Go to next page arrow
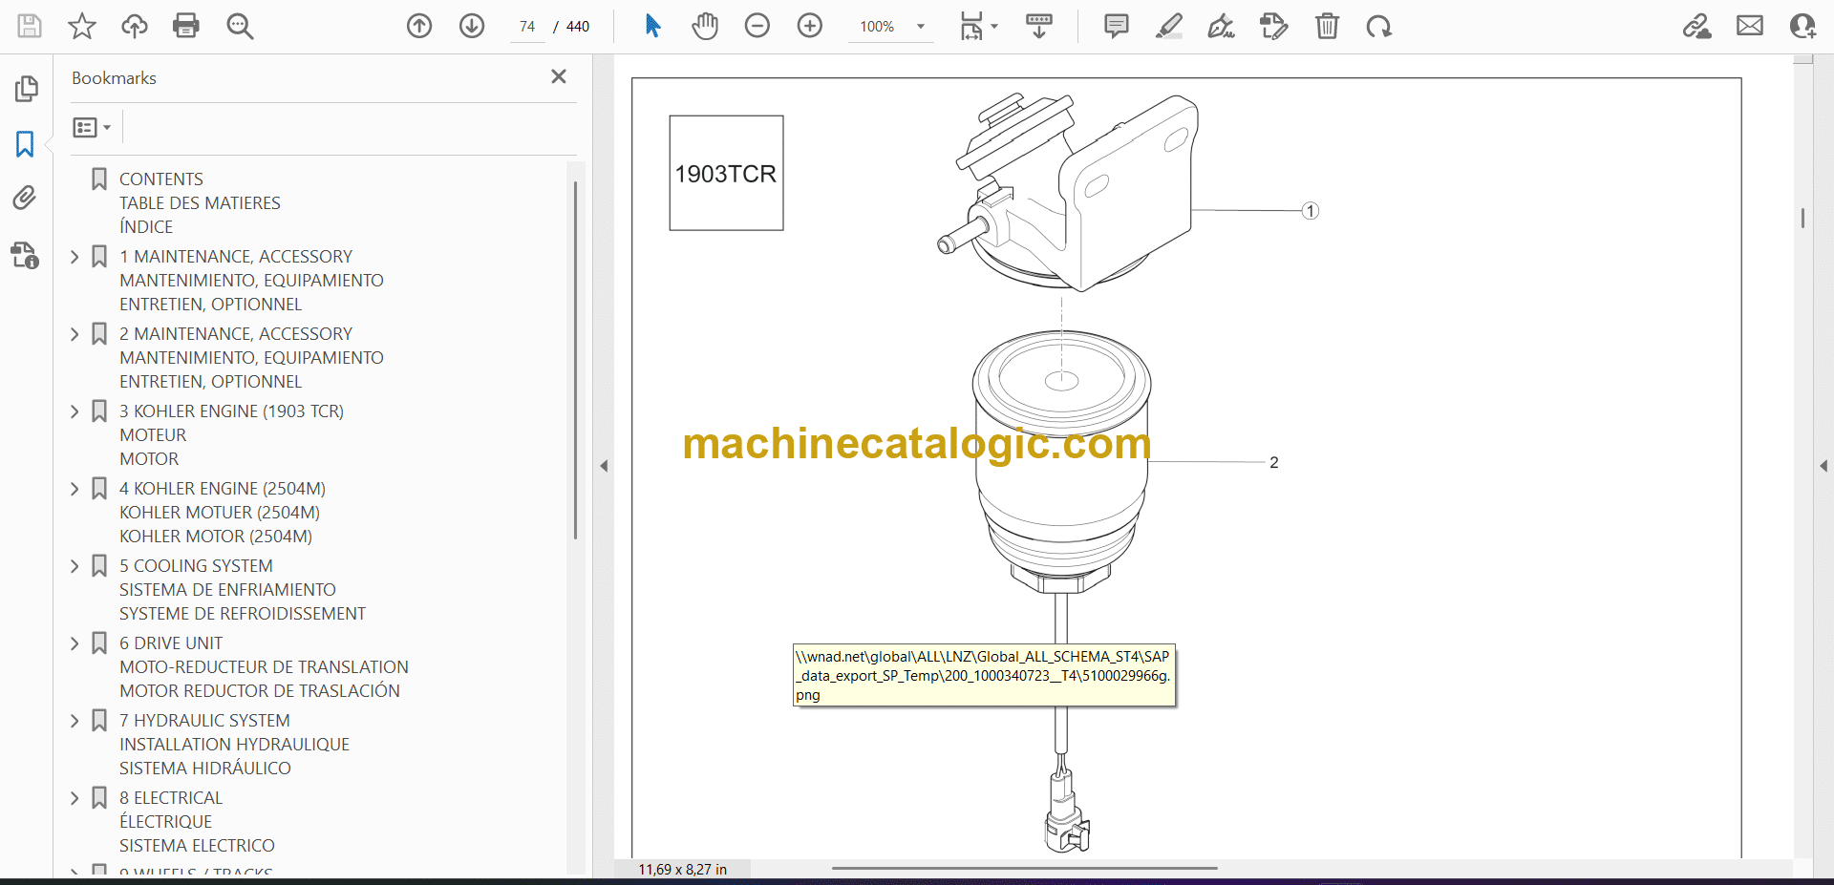 (x=472, y=26)
